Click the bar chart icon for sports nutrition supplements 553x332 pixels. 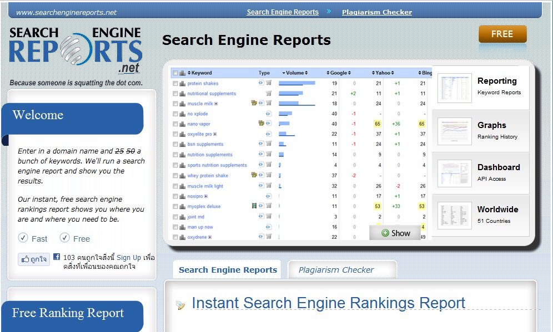(182, 165)
